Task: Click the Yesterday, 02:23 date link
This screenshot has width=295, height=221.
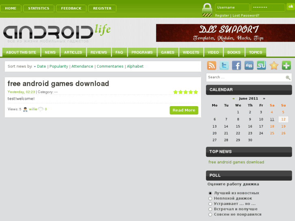Action: pos(21,92)
